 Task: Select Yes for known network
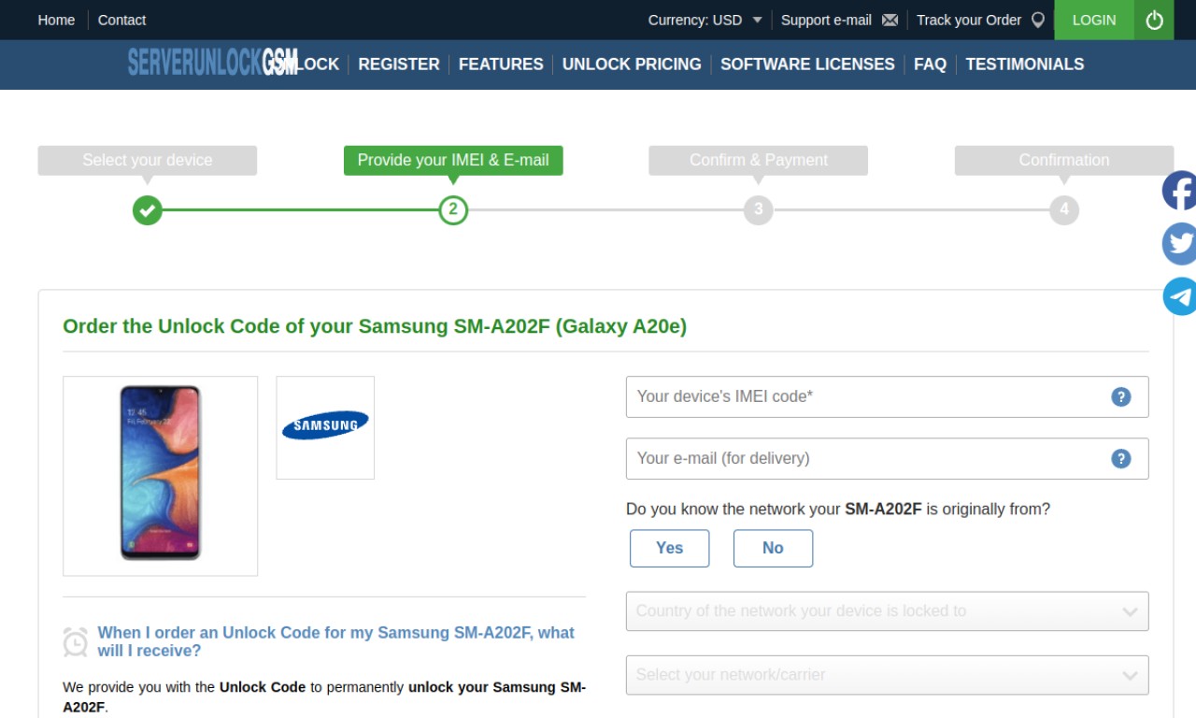point(669,548)
